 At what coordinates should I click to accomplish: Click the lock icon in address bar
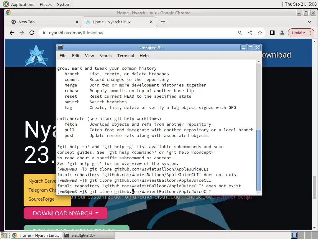point(44,33)
